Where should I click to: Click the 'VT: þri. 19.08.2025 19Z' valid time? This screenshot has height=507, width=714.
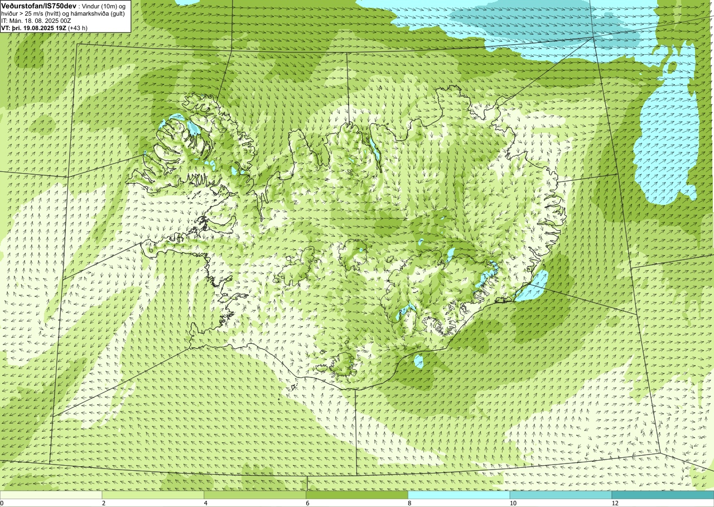point(33,28)
